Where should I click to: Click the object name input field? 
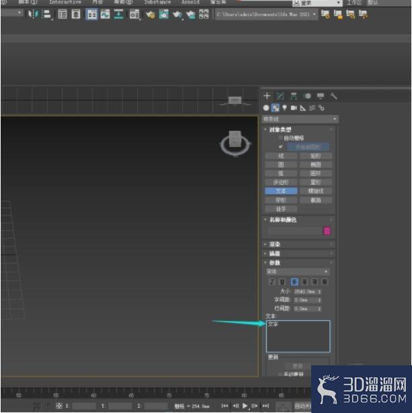tap(294, 231)
